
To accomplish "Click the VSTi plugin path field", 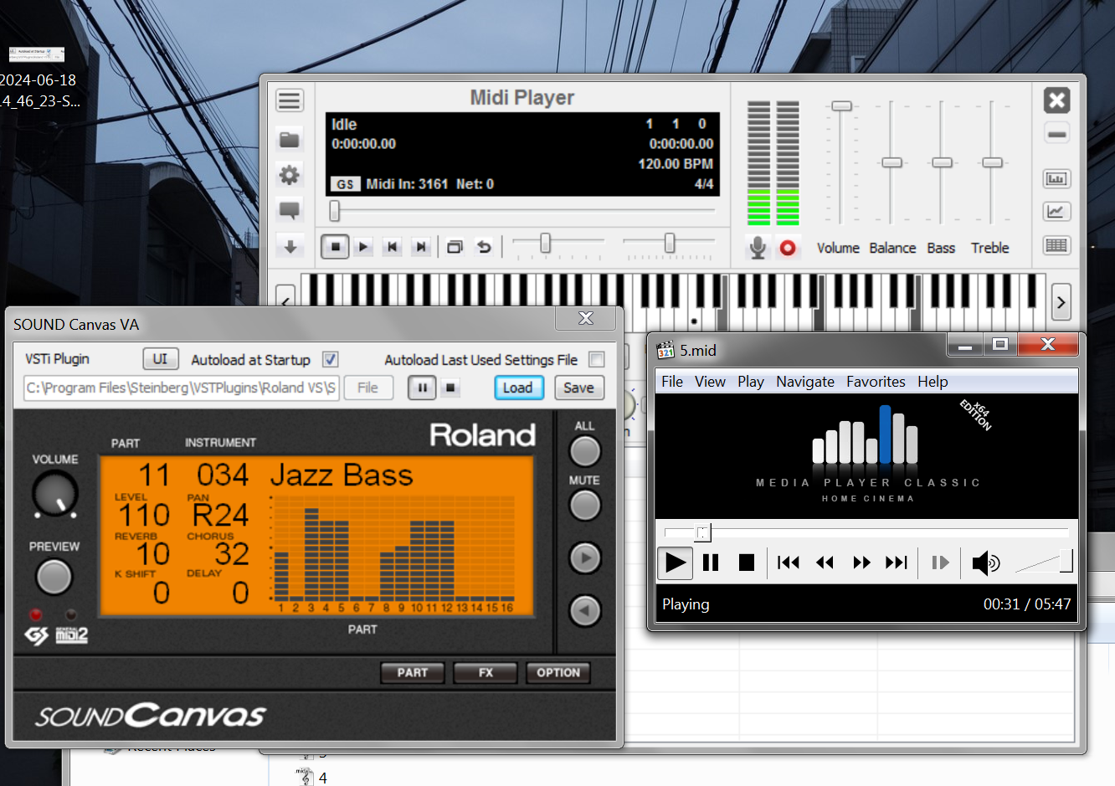I will tap(182, 388).
